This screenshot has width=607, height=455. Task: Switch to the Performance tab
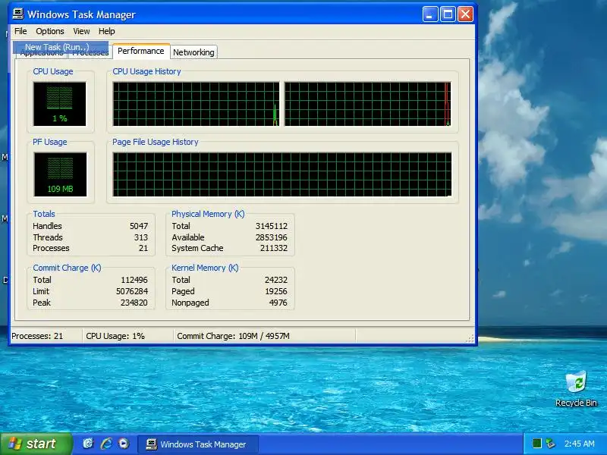pyautogui.click(x=141, y=51)
